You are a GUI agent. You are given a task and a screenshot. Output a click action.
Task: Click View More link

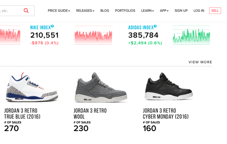(x=200, y=62)
